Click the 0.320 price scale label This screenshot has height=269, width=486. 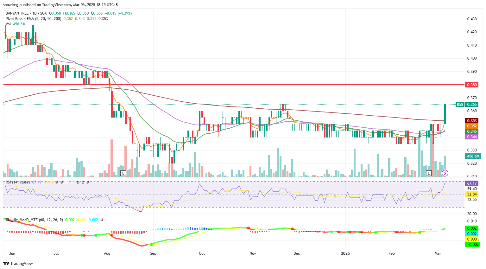[x=472, y=163]
